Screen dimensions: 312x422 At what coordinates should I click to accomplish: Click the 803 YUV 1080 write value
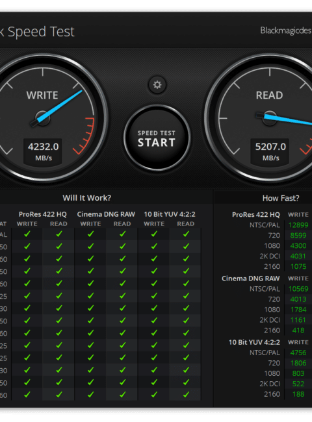tap(298, 373)
